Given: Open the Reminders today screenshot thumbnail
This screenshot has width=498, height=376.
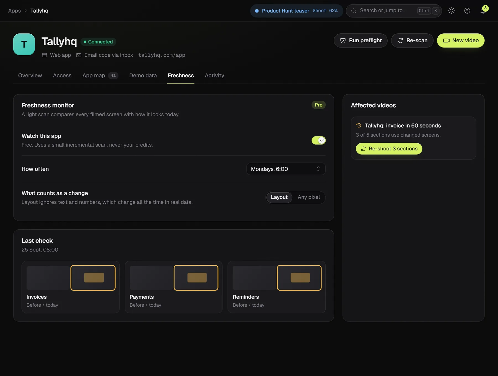Looking at the screenshot, I should pyautogui.click(x=299, y=278).
